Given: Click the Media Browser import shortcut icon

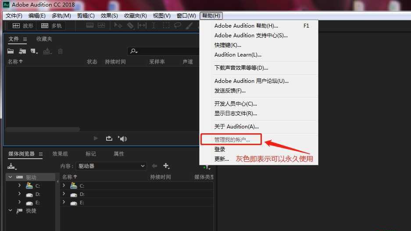Looking at the screenshot, I should (x=12, y=166).
